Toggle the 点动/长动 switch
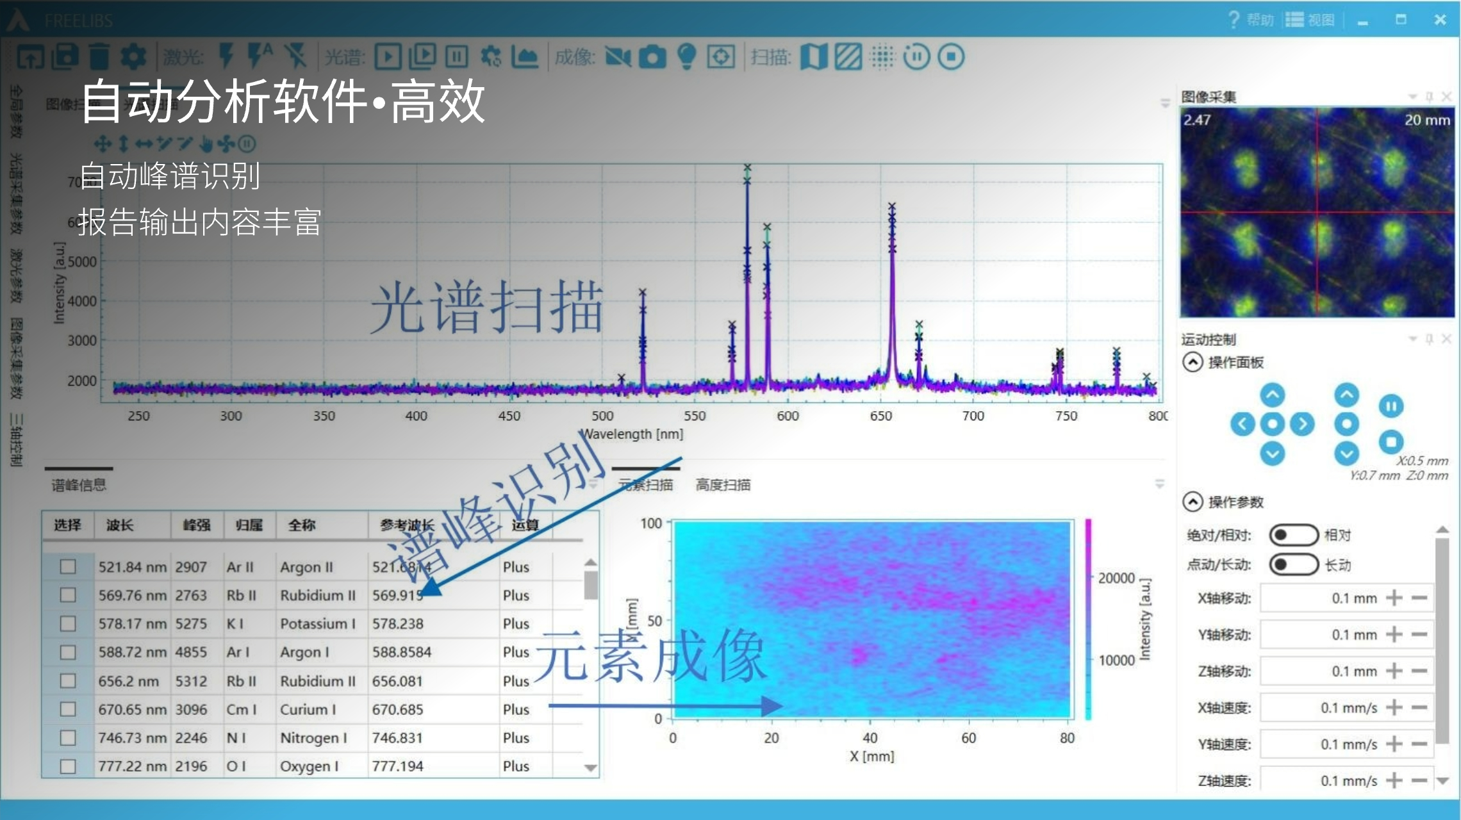 (x=1293, y=564)
